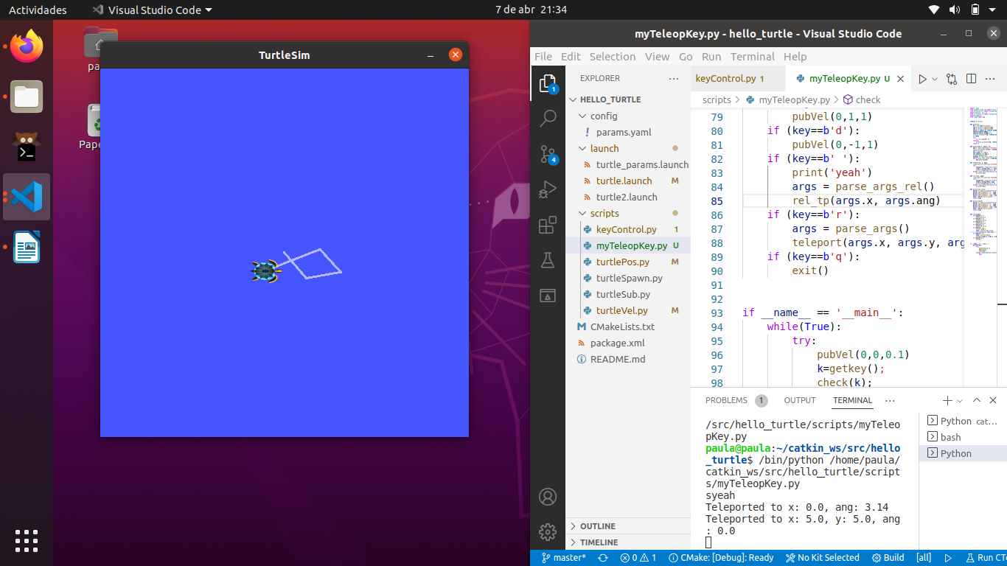Expand the TIMELINE section
1007x566 pixels.
click(628, 542)
